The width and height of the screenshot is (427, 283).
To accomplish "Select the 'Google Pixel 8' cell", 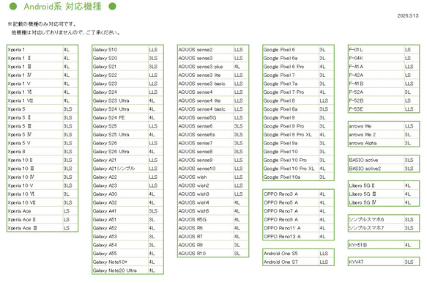I will 291,100.
